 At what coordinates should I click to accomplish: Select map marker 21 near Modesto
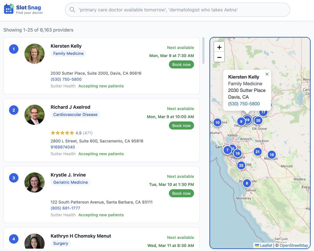pos(257,151)
